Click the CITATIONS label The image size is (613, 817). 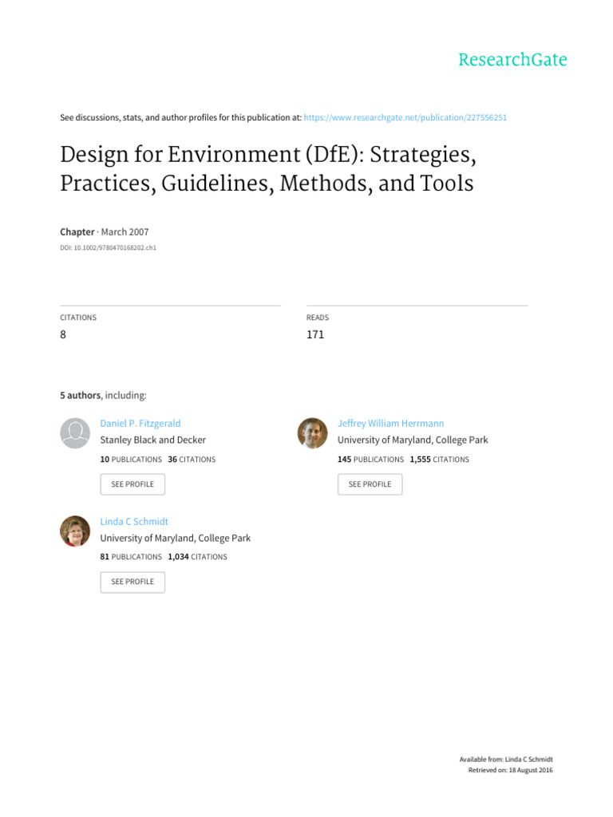tap(78, 318)
